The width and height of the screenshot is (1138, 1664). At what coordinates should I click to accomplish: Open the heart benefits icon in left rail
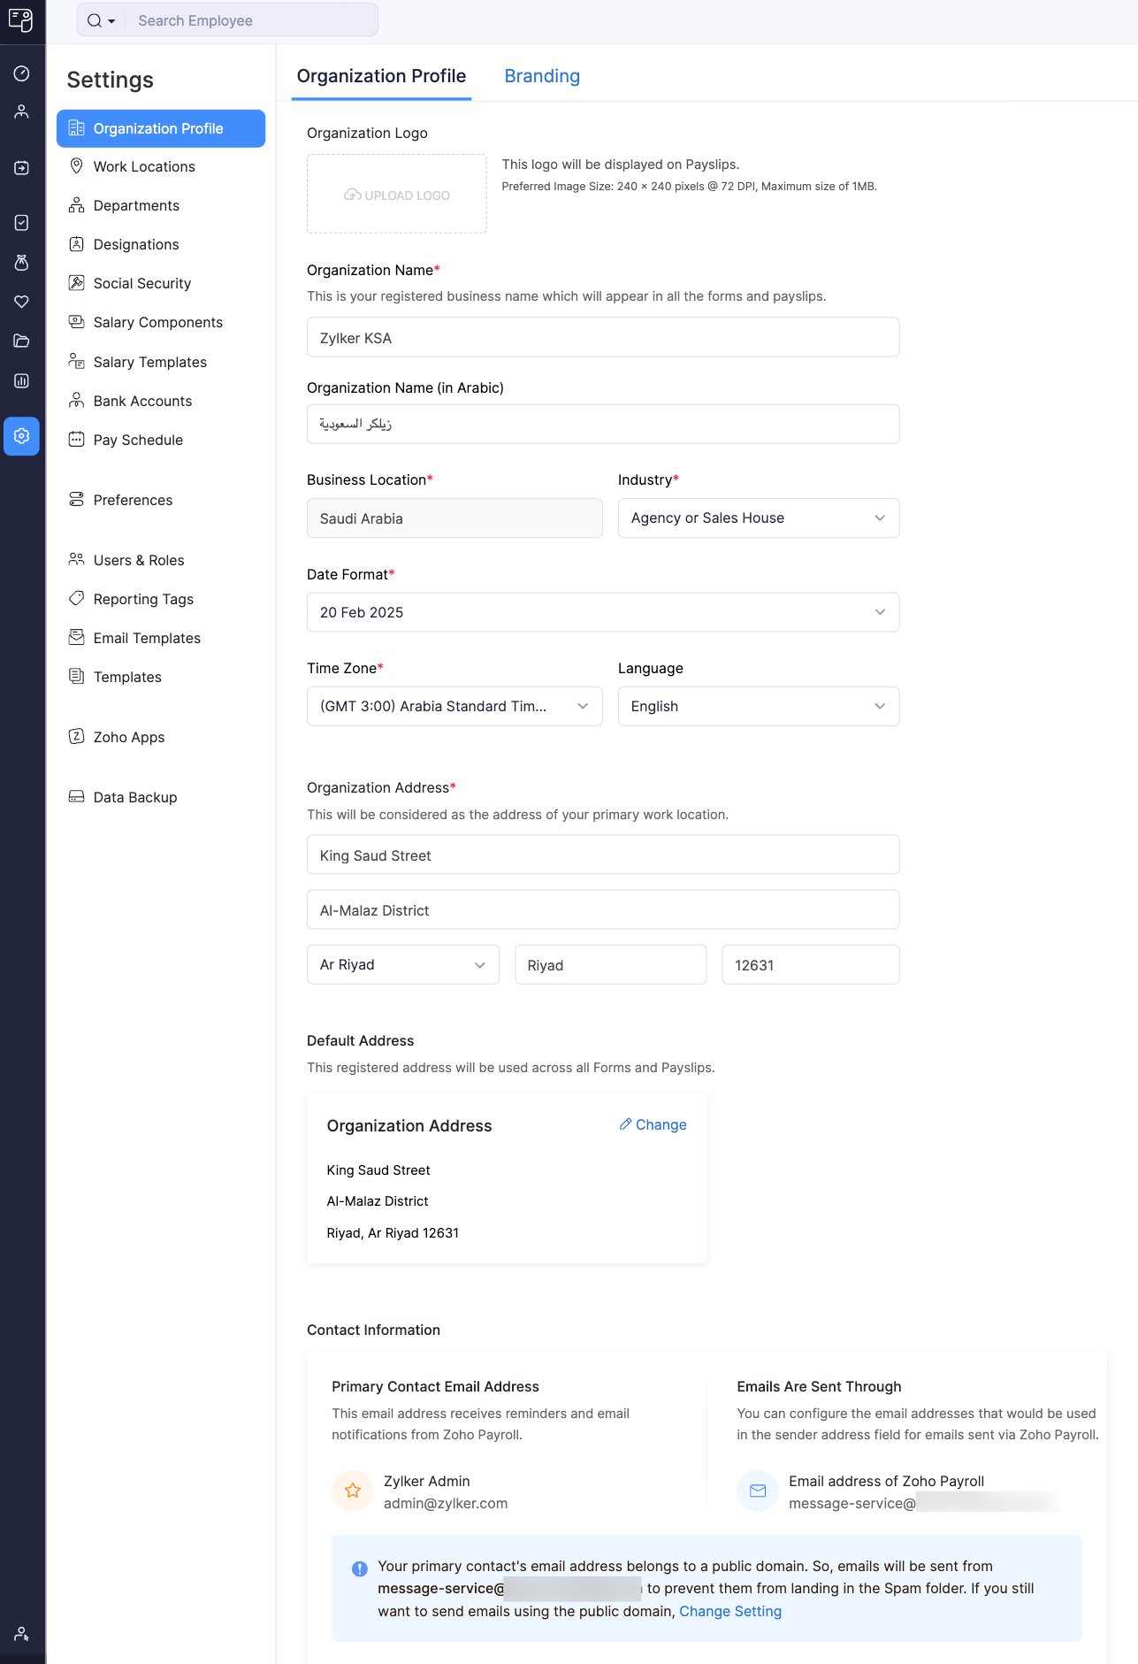pos(22,302)
